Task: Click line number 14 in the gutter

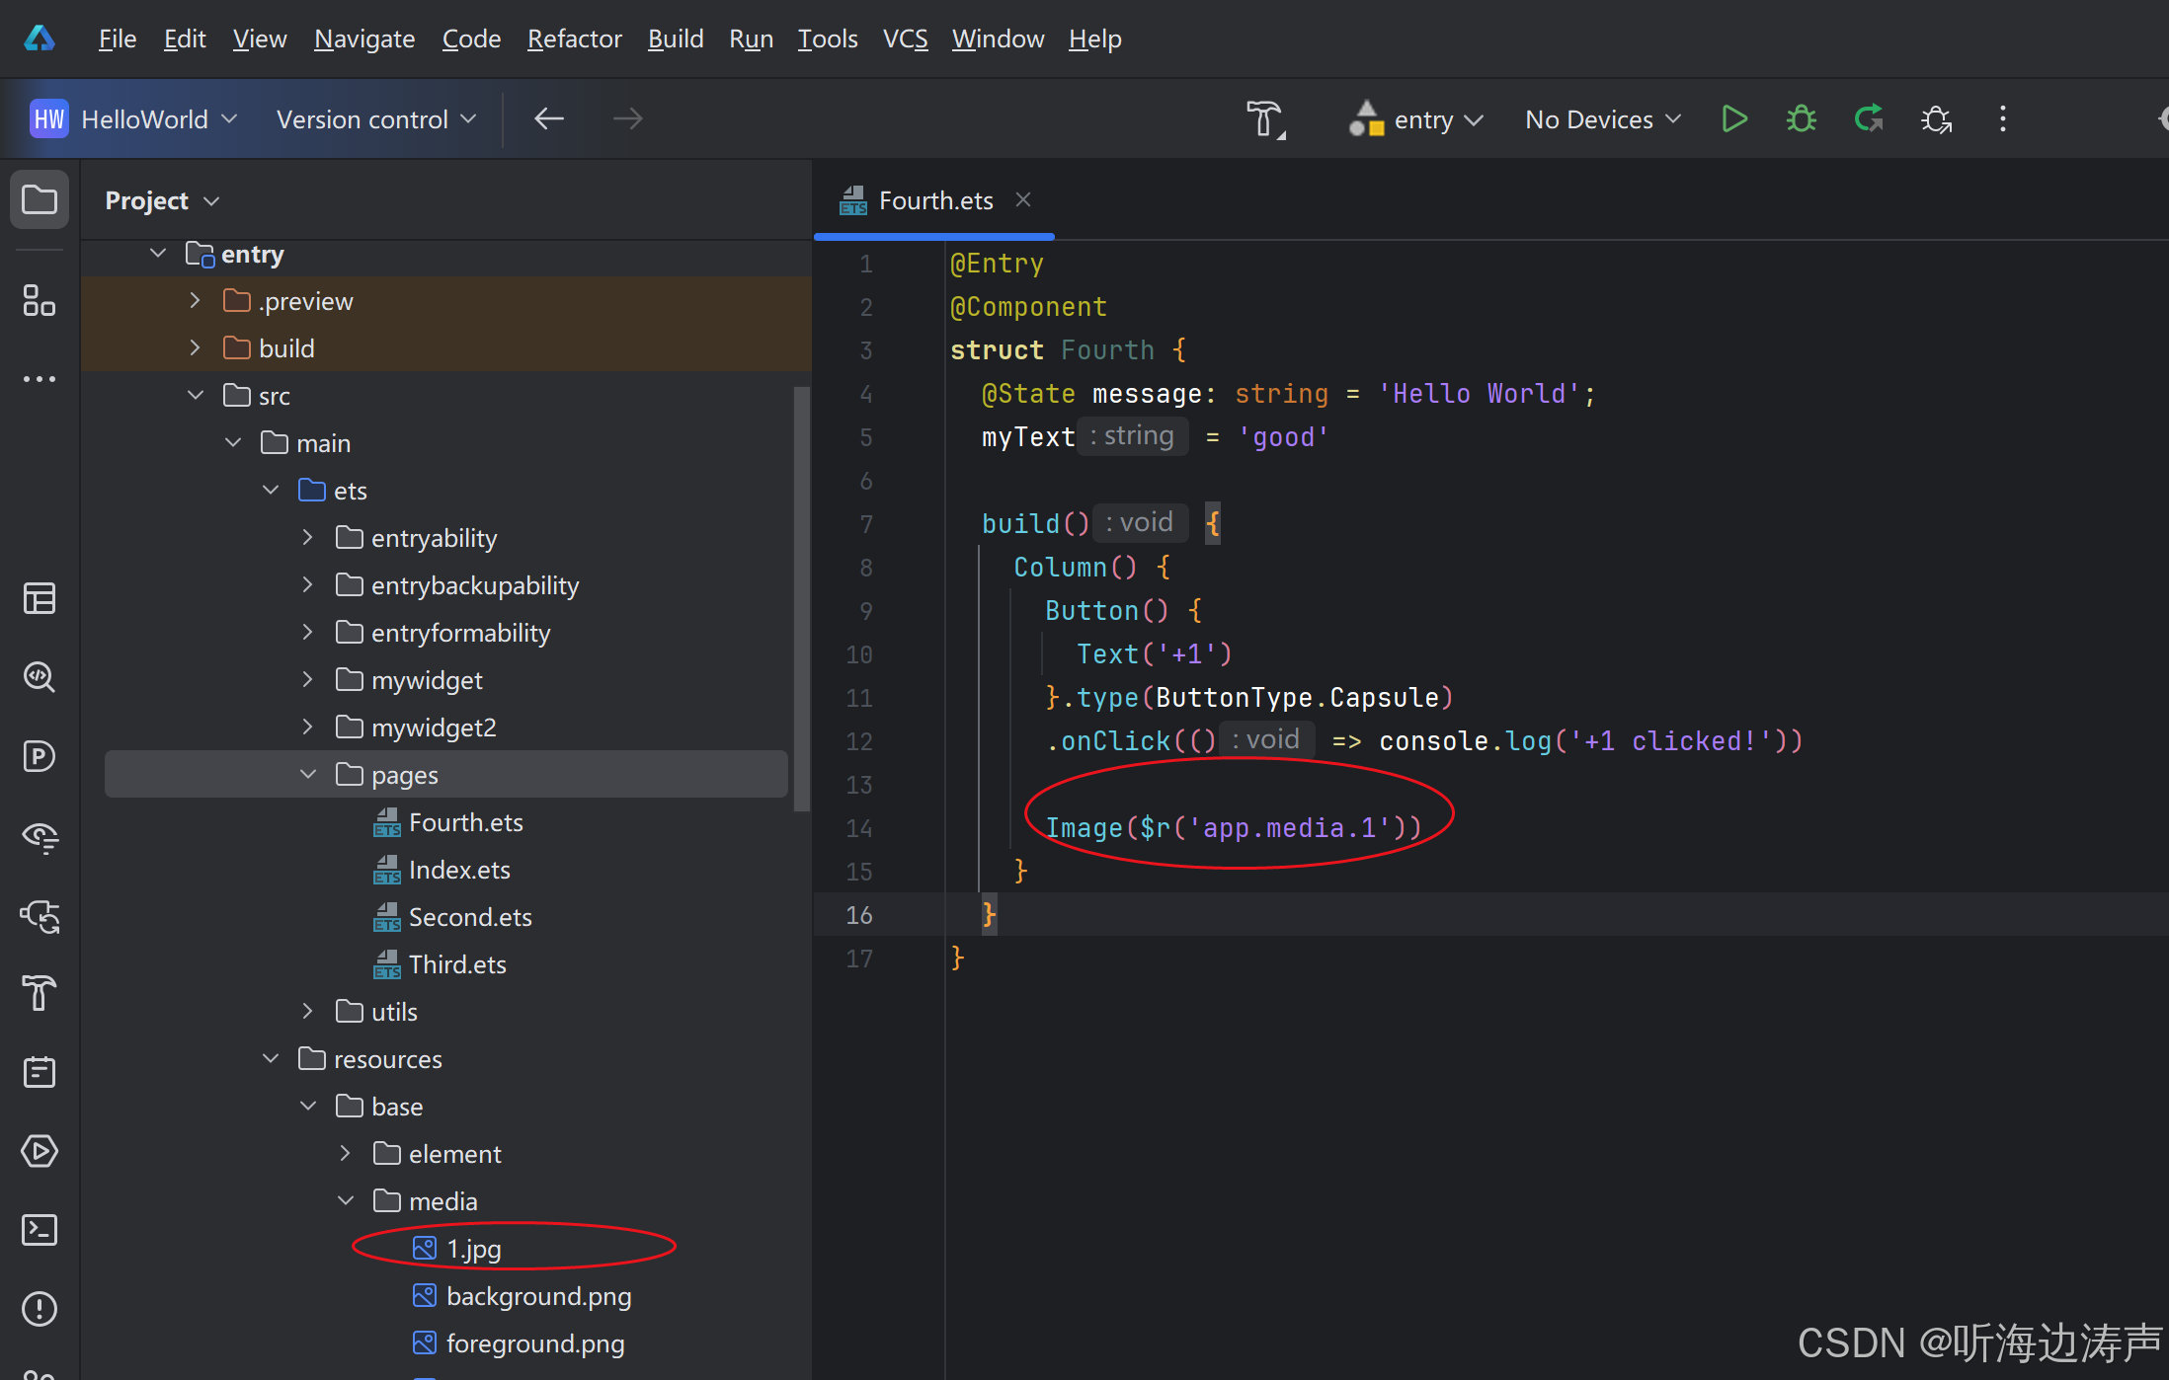Action: (x=859, y=828)
